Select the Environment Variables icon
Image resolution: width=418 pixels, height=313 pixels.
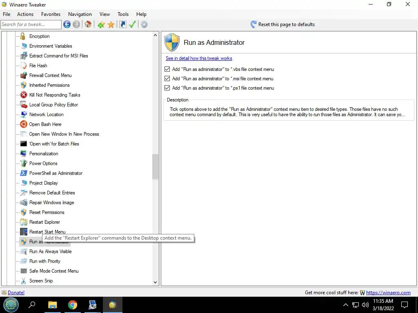(x=24, y=46)
